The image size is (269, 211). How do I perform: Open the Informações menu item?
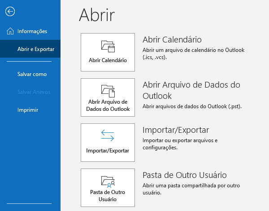pos(30,31)
